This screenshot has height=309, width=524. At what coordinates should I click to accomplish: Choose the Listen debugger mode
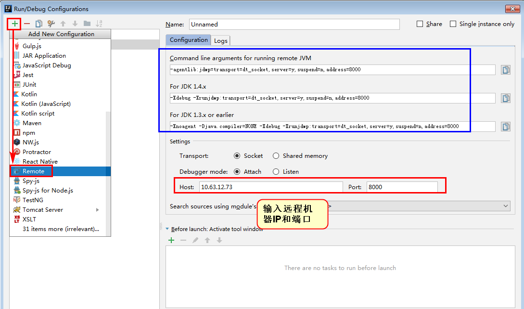pyautogui.click(x=276, y=172)
